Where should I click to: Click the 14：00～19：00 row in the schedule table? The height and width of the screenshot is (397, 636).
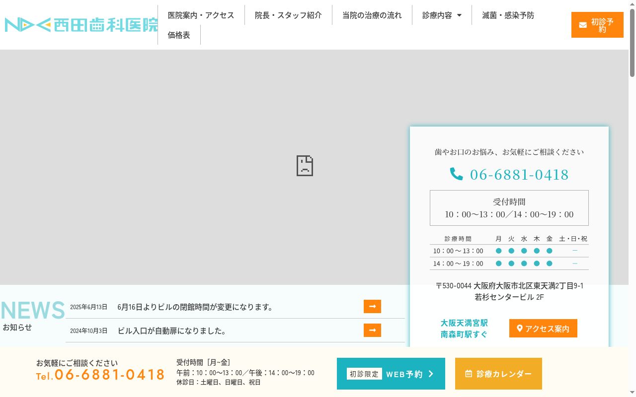click(x=509, y=264)
